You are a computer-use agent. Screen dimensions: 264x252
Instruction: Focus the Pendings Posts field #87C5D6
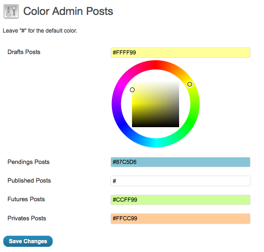(181, 162)
